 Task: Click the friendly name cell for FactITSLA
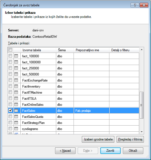[x=91, y=98]
